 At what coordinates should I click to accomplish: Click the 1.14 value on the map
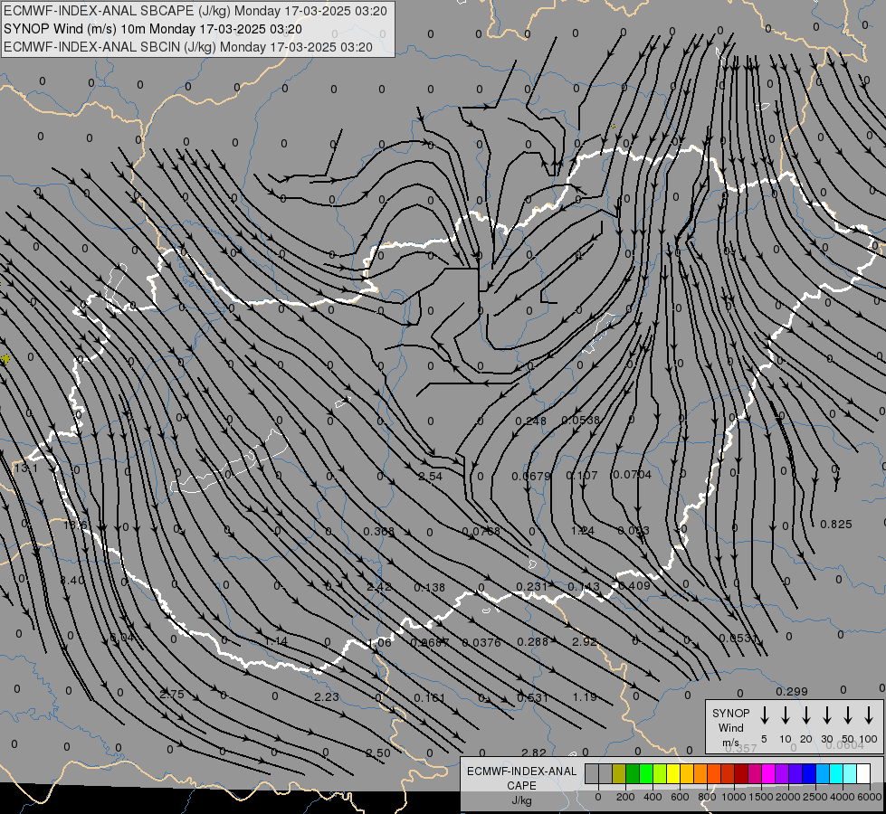point(276,641)
